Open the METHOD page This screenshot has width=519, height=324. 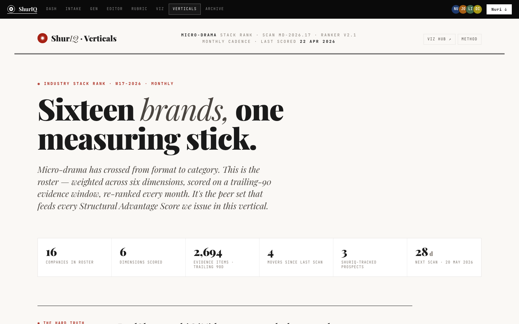tap(469, 39)
